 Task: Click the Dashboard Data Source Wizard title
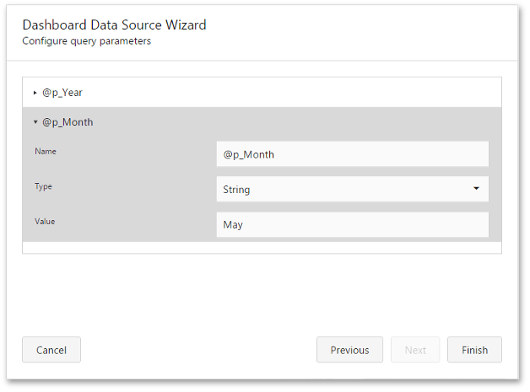coord(114,24)
